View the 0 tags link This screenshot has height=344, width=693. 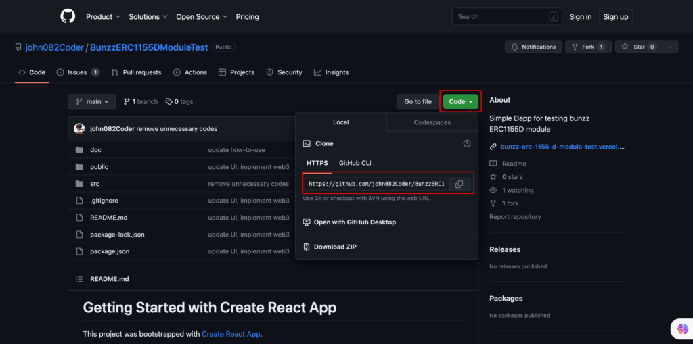179,101
